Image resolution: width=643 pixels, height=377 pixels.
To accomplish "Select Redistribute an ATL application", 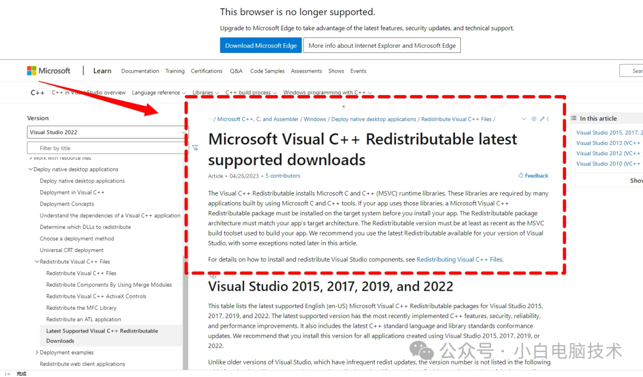I will 84,319.
